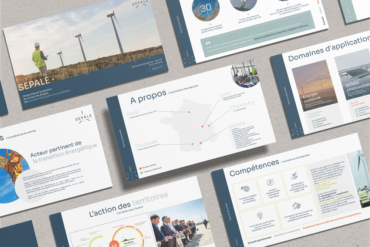Click the Paris location dot on map
The height and width of the screenshot is (247, 370).
click(x=189, y=112)
